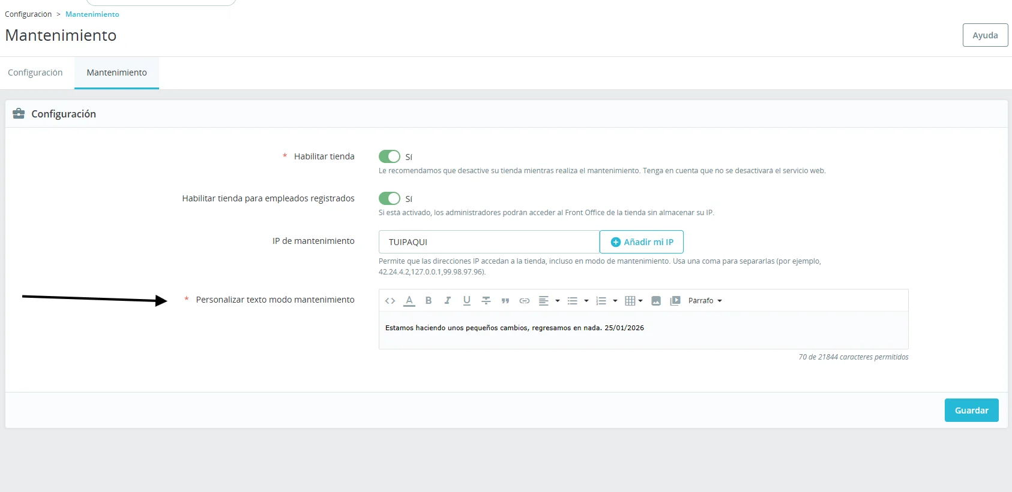Insert blockquote in editor
The width and height of the screenshot is (1012, 492).
tap(505, 301)
